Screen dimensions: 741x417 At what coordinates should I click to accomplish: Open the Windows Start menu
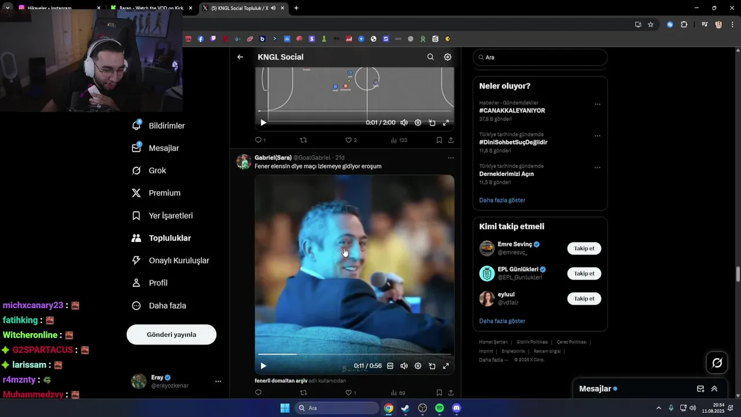point(285,408)
